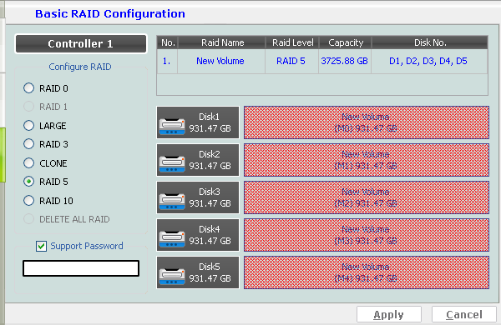Click the 'D1, D2, D3, D4, D5' cell
The width and height of the screenshot is (501, 325).
click(x=428, y=61)
